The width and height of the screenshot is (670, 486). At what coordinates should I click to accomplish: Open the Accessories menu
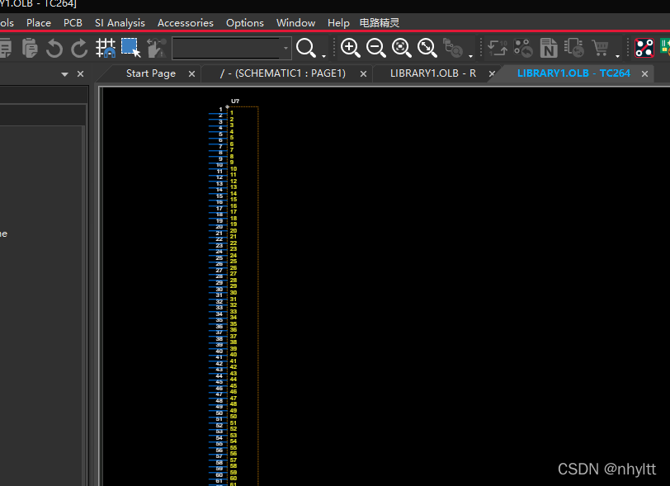point(185,23)
